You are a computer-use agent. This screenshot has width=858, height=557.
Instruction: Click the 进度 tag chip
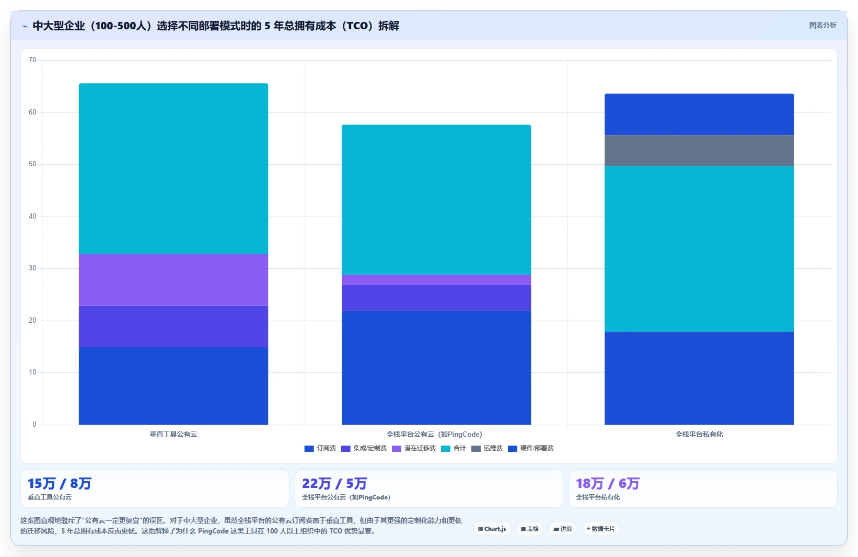[x=563, y=529]
